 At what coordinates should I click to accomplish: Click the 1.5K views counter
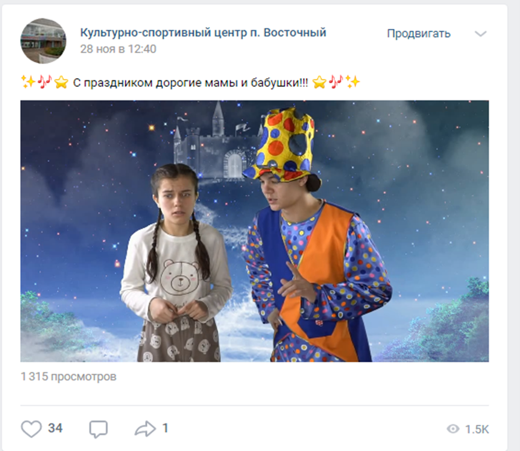477,429
